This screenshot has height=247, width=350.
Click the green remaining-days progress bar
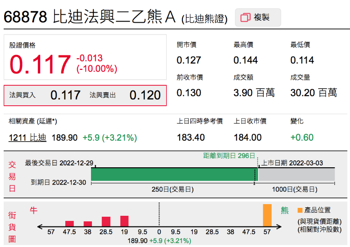click(x=175, y=174)
